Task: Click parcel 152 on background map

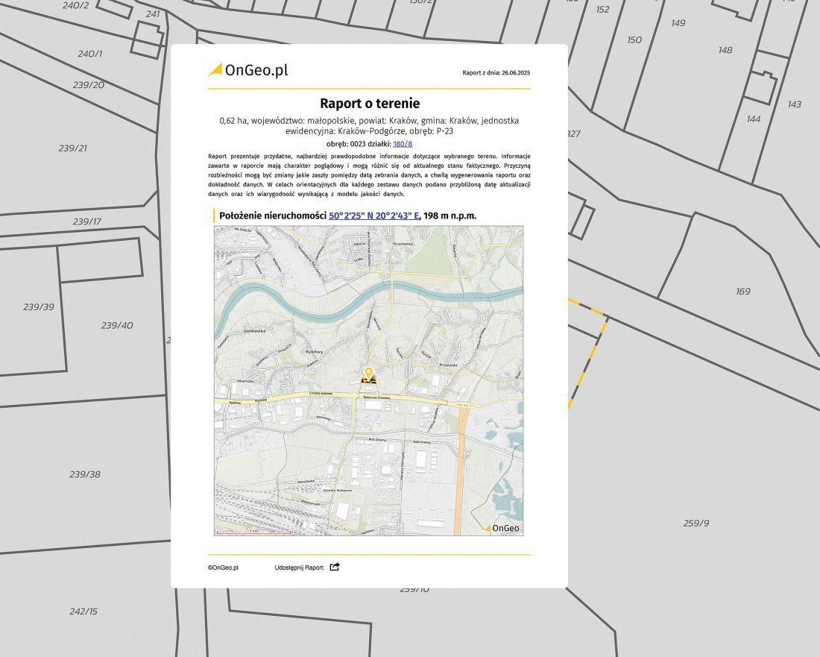Action: pos(603,10)
